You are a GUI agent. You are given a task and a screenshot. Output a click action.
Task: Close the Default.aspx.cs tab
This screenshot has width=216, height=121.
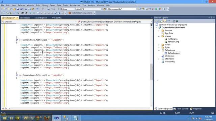[17, 18]
